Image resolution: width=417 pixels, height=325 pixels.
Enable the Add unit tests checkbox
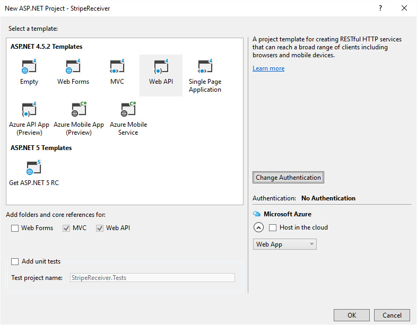click(x=15, y=262)
